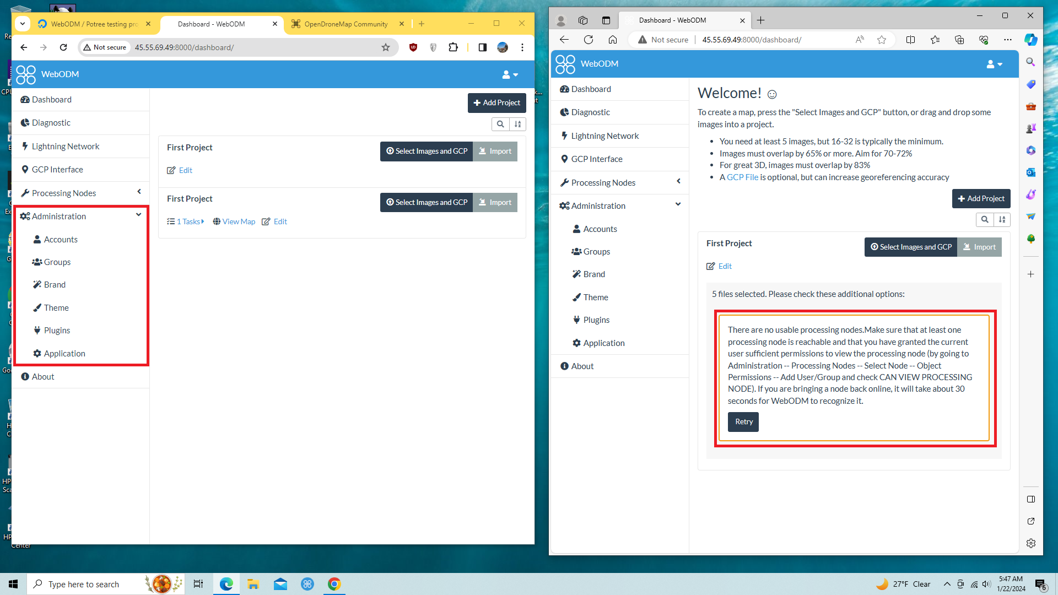Open the Lightning Network page
The image size is (1058, 595).
pos(65,146)
